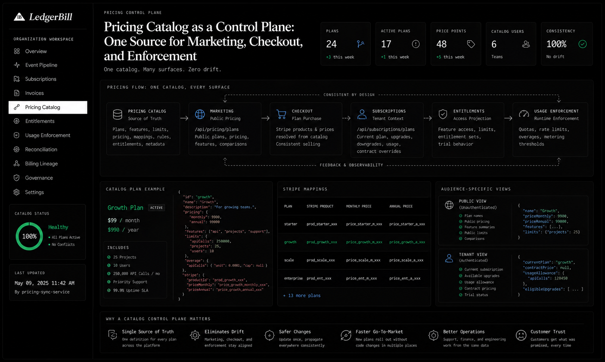This screenshot has height=362, width=605.
Task: Click the ACTIVE badge next to Growth Plan
Action: click(x=156, y=208)
